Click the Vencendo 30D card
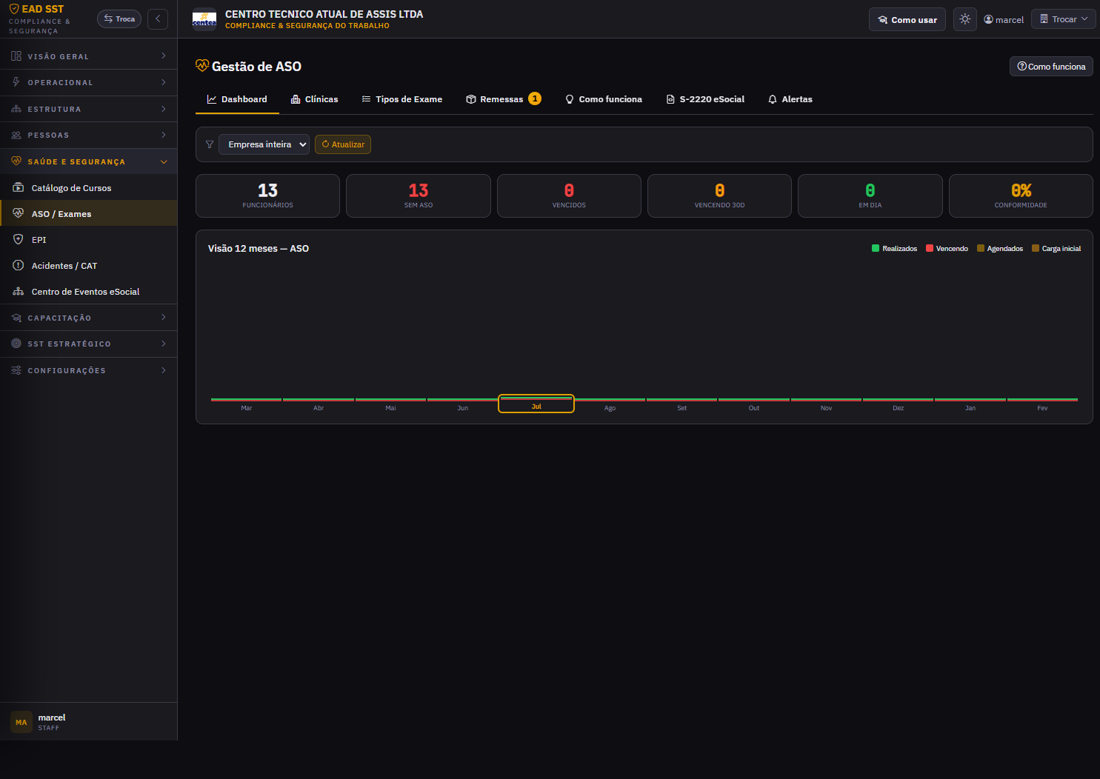The height and width of the screenshot is (779, 1100). (719, 195)
